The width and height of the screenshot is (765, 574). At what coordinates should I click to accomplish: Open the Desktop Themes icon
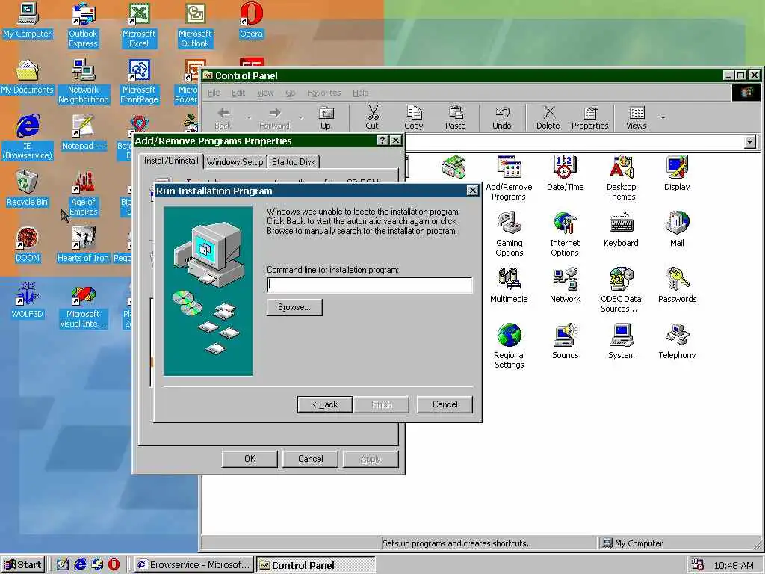coord(621,178)
